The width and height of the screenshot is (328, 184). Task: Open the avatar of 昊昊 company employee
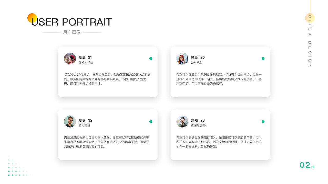pos(182,59)
